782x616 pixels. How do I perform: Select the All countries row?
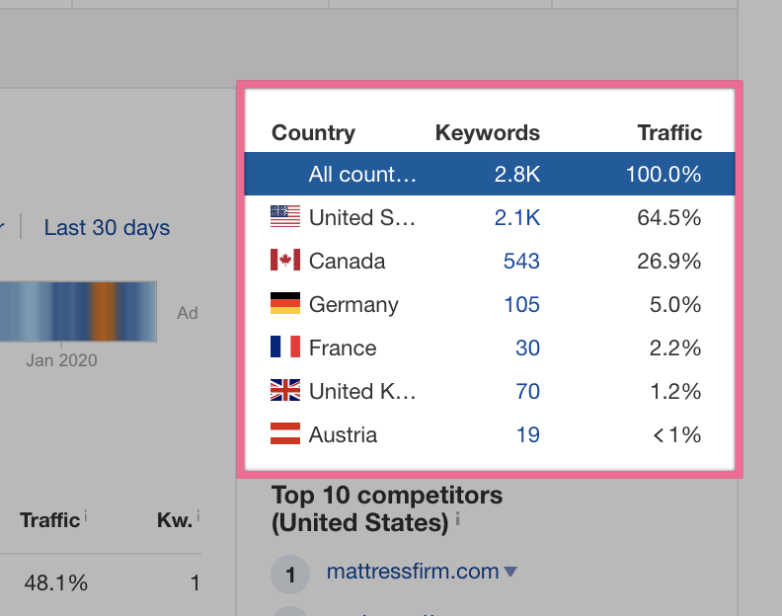489,175
